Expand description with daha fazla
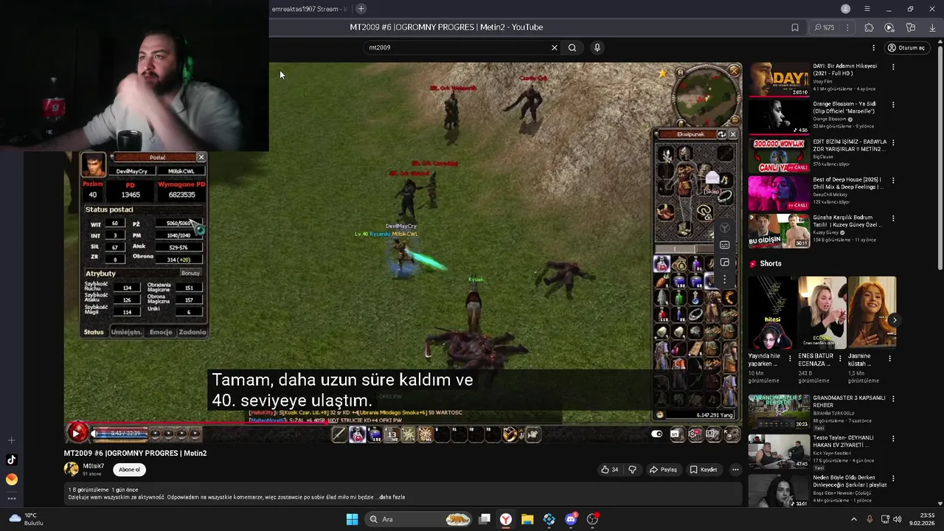Screen dimensions: 944x531 click(392, 497)
